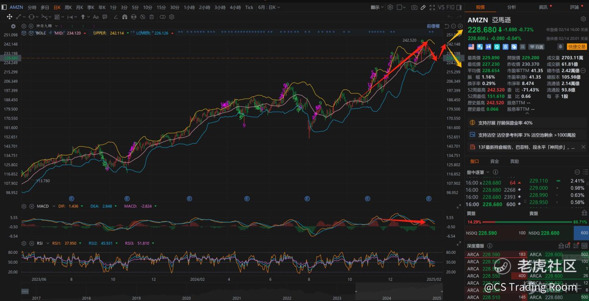This screenshot has height=301, width=589.
Task: Open the 顯示 display dropdown
Action: point(377,7)
